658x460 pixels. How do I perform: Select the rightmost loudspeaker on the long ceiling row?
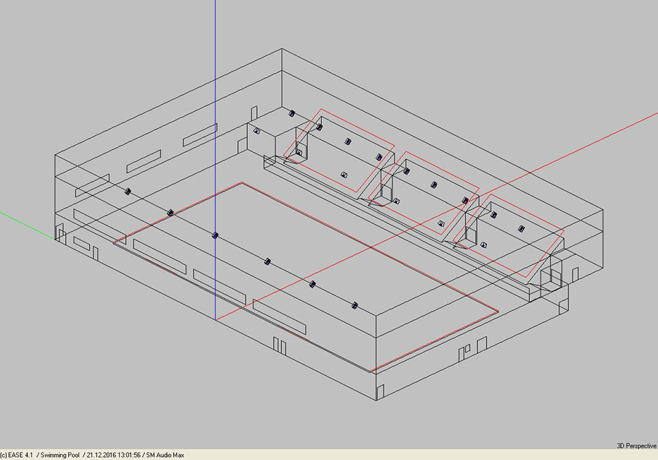(355, 305)
